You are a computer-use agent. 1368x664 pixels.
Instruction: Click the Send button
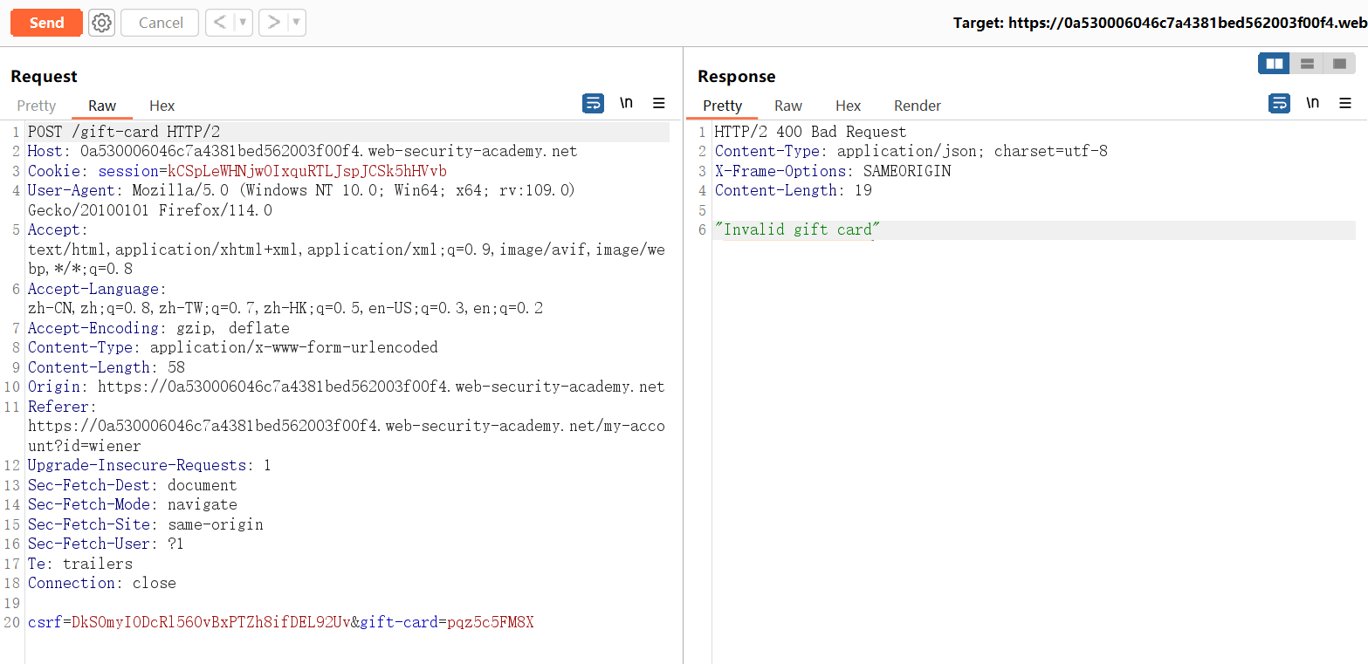47,23
